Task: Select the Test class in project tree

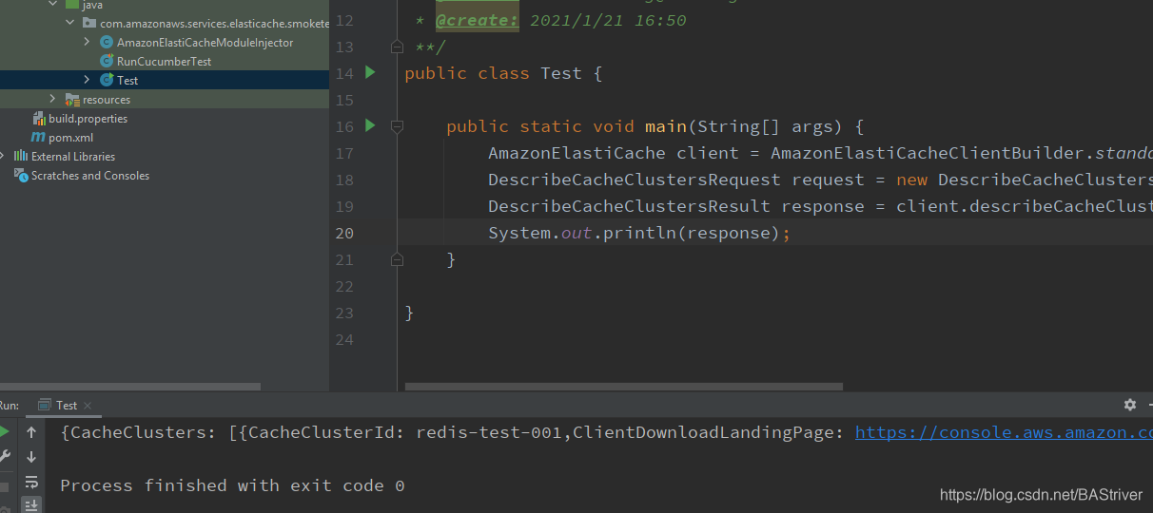Action: click(127, 81)
